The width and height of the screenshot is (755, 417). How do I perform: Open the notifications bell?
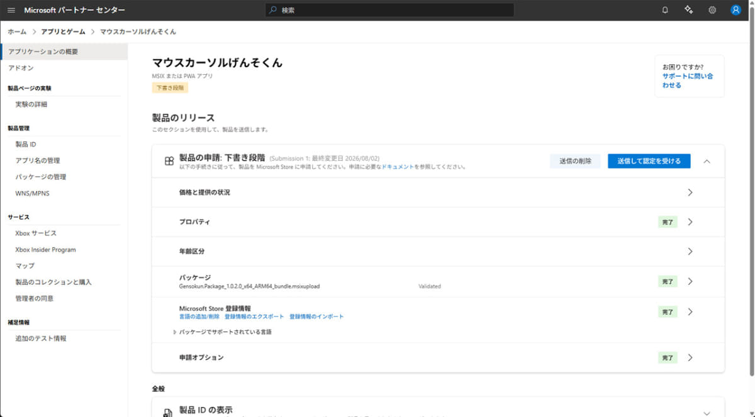(665, 10)
